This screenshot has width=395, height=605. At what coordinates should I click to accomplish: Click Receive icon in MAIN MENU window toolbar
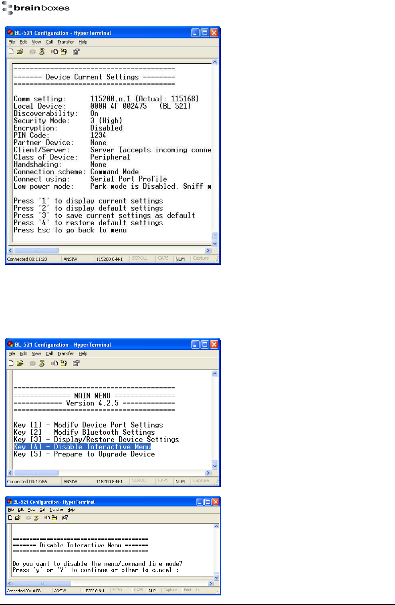coord(64,363)
